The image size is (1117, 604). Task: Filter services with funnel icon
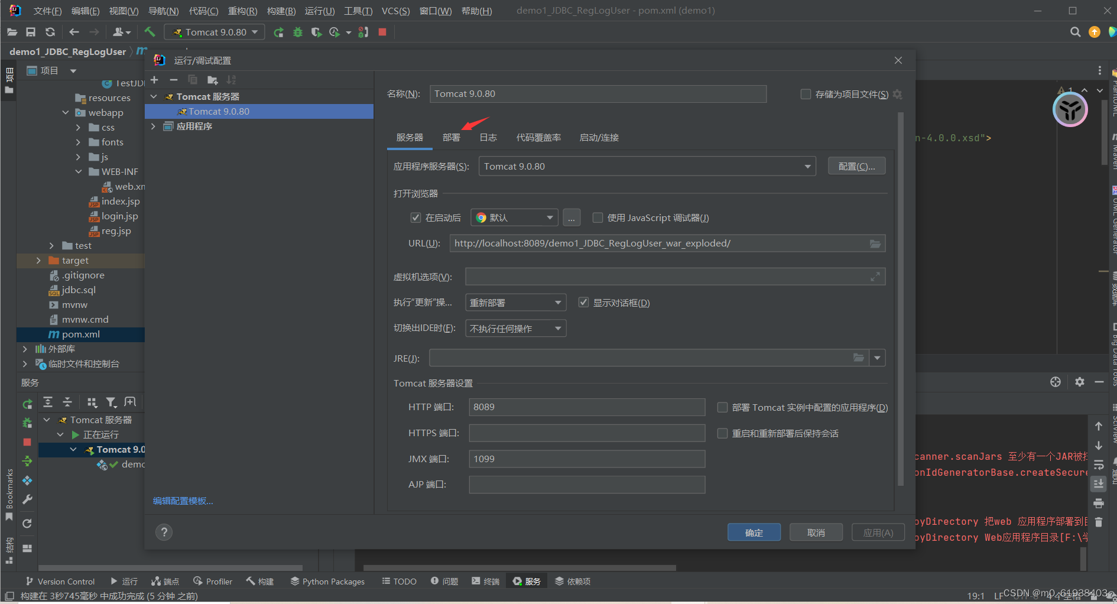click(111, 402)
